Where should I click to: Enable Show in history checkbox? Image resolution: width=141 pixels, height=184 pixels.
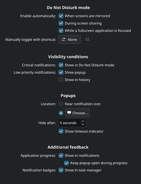coord(61,80)
